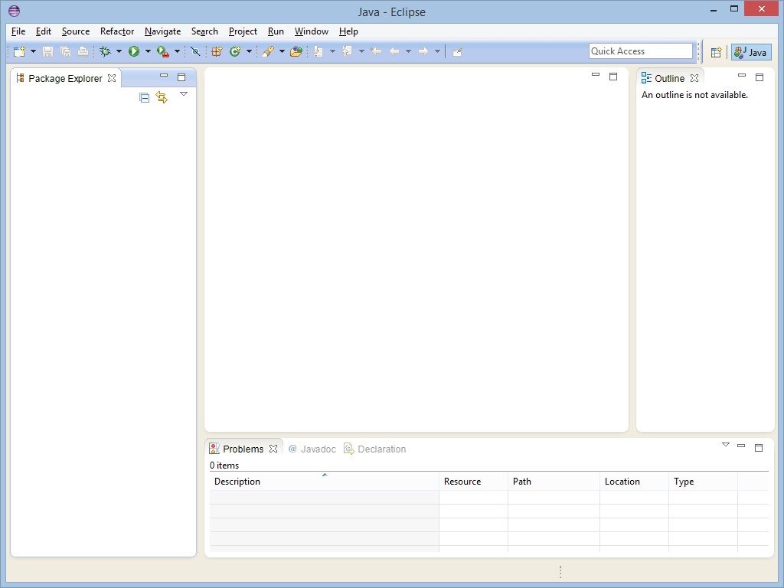784x588 pixels.
Task: Select the Java perspective button
Action: tap(752, 52)
